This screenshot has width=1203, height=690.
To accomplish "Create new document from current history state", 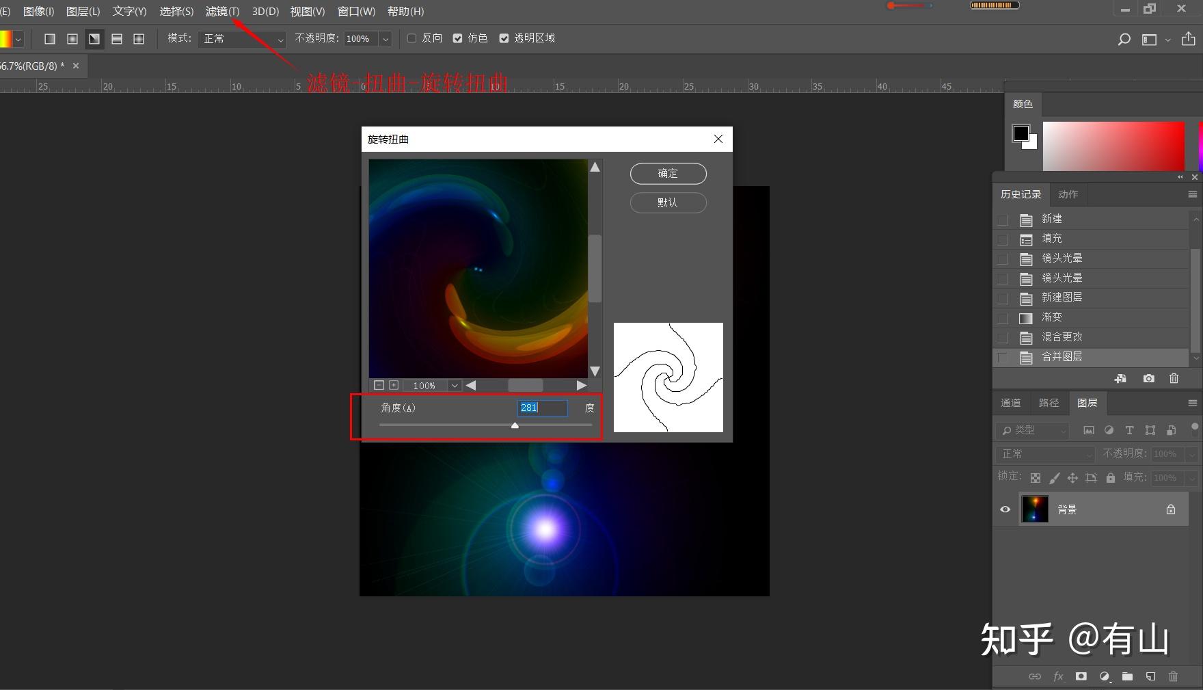I will (x=1120, y=378).
